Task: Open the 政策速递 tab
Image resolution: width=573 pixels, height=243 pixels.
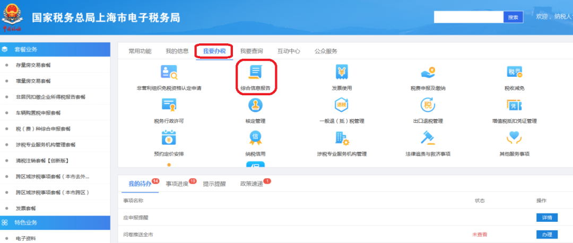Action: click(x=251, y=184)
